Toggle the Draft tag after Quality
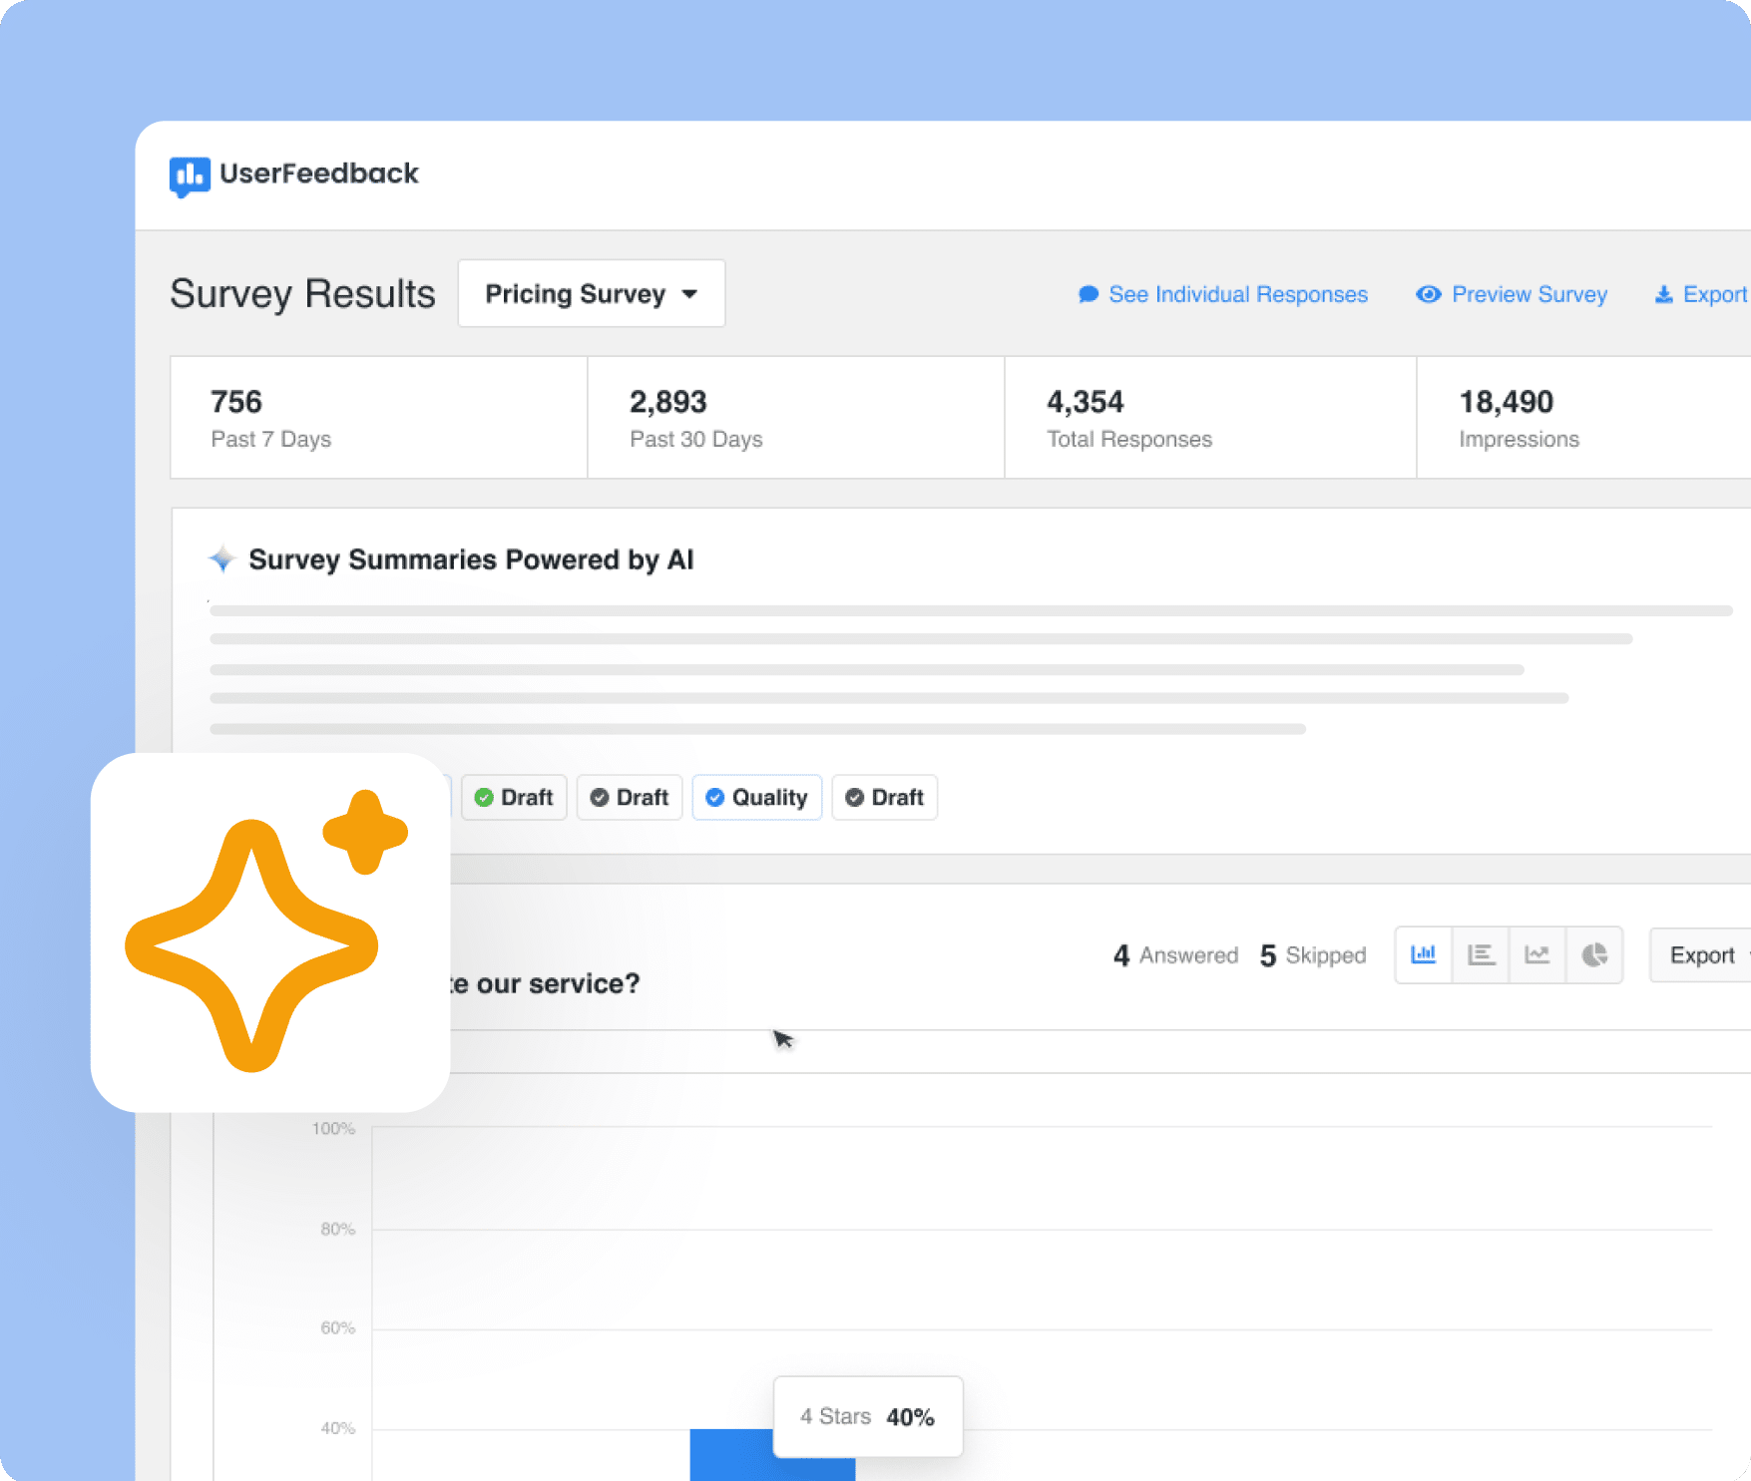 coord(885,797)
